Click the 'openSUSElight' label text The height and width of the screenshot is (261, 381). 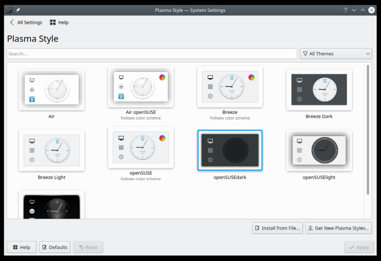319,177
